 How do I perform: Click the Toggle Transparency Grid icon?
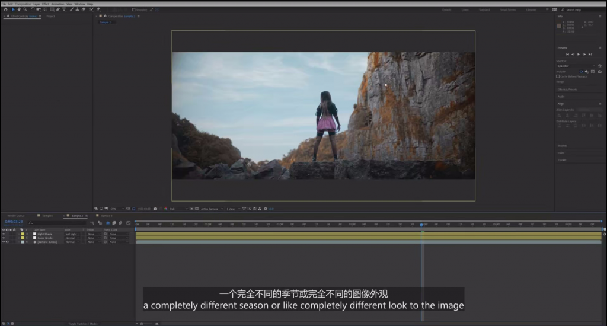tap(197, 209)
